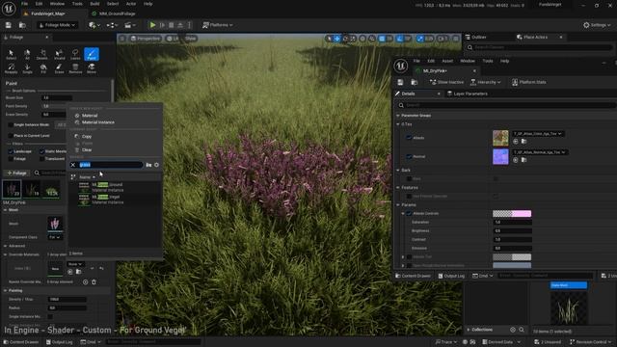Viewport: 617px width, 347px height.
Task: Select the foliage Fill tool
Action: pyautogui.click(x=43, y=68)
